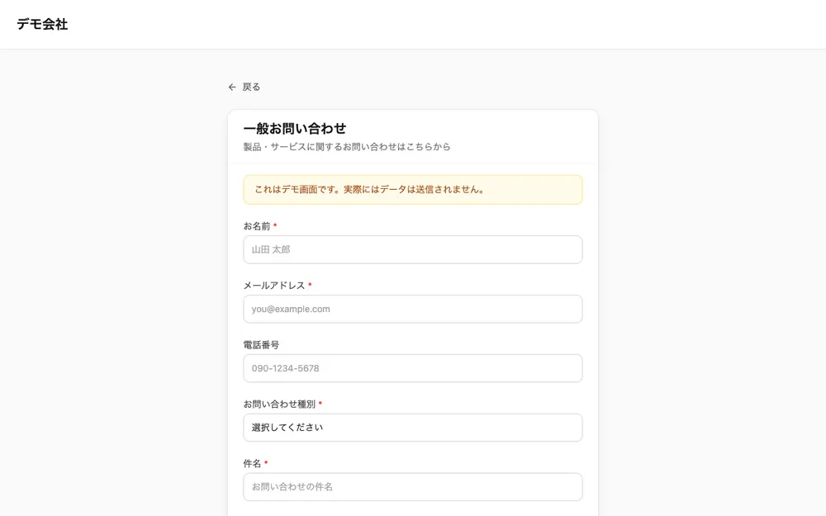Click the 件名 input field

point(412,487)
